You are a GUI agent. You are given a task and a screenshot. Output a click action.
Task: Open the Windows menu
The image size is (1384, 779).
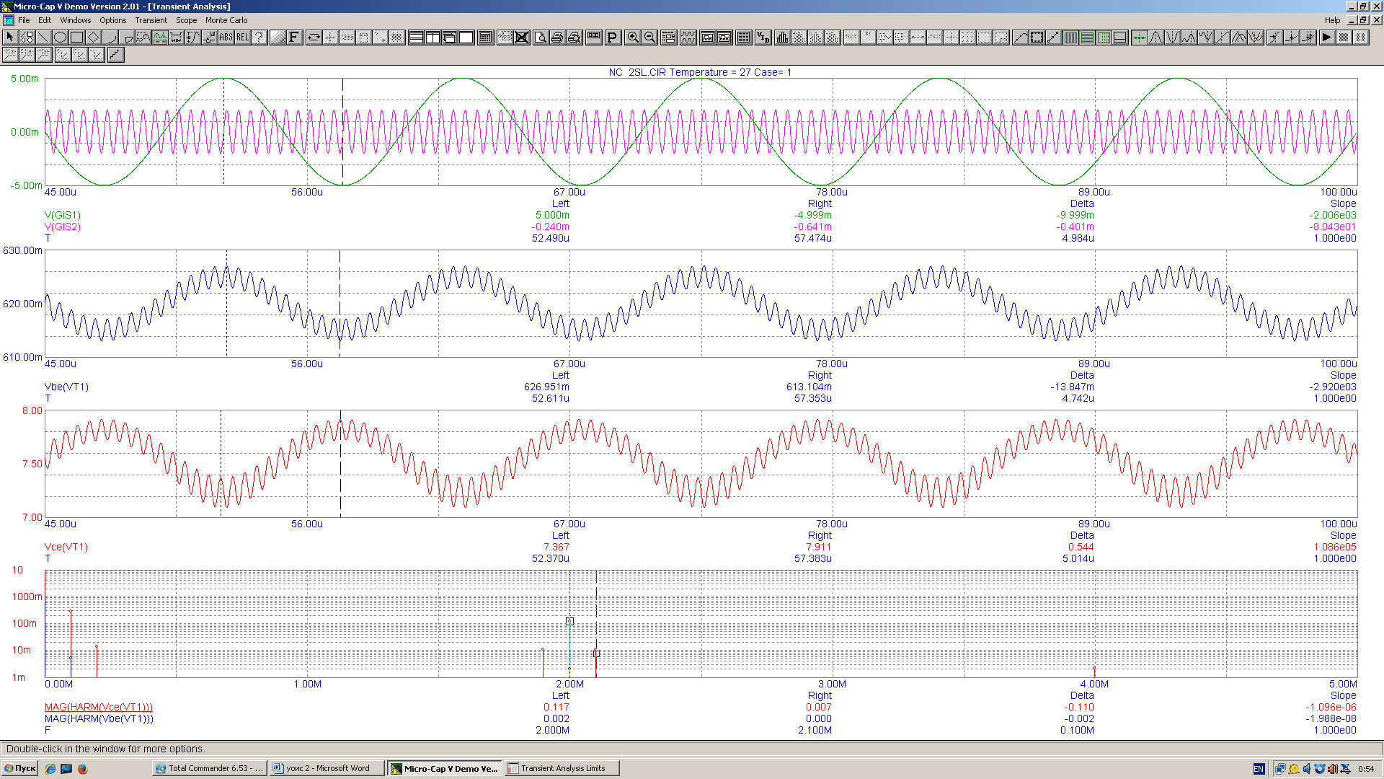pyautogui.click(x=75, y=20)
